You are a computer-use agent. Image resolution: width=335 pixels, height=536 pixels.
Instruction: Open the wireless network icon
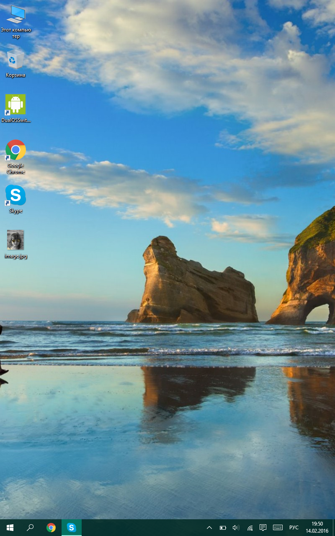[250, 528]
